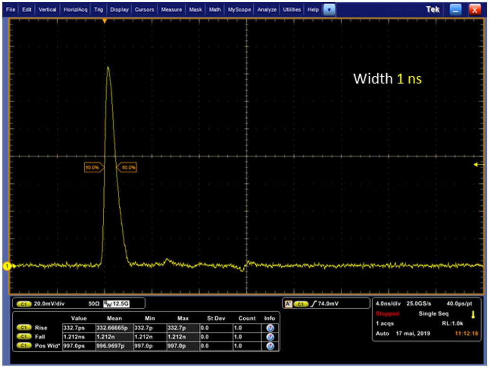
Task: Click the C1 badge on the Rise row
Action: pyautogui.click(x=24, y=328)
